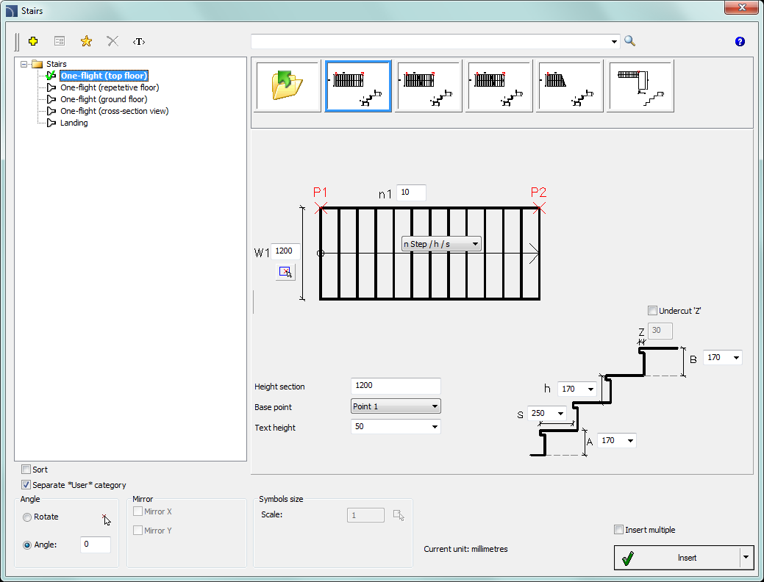Screen dimensions: 764x582
Task: Select the last stair cross-section thumbnail
Action: coord(640,86)
